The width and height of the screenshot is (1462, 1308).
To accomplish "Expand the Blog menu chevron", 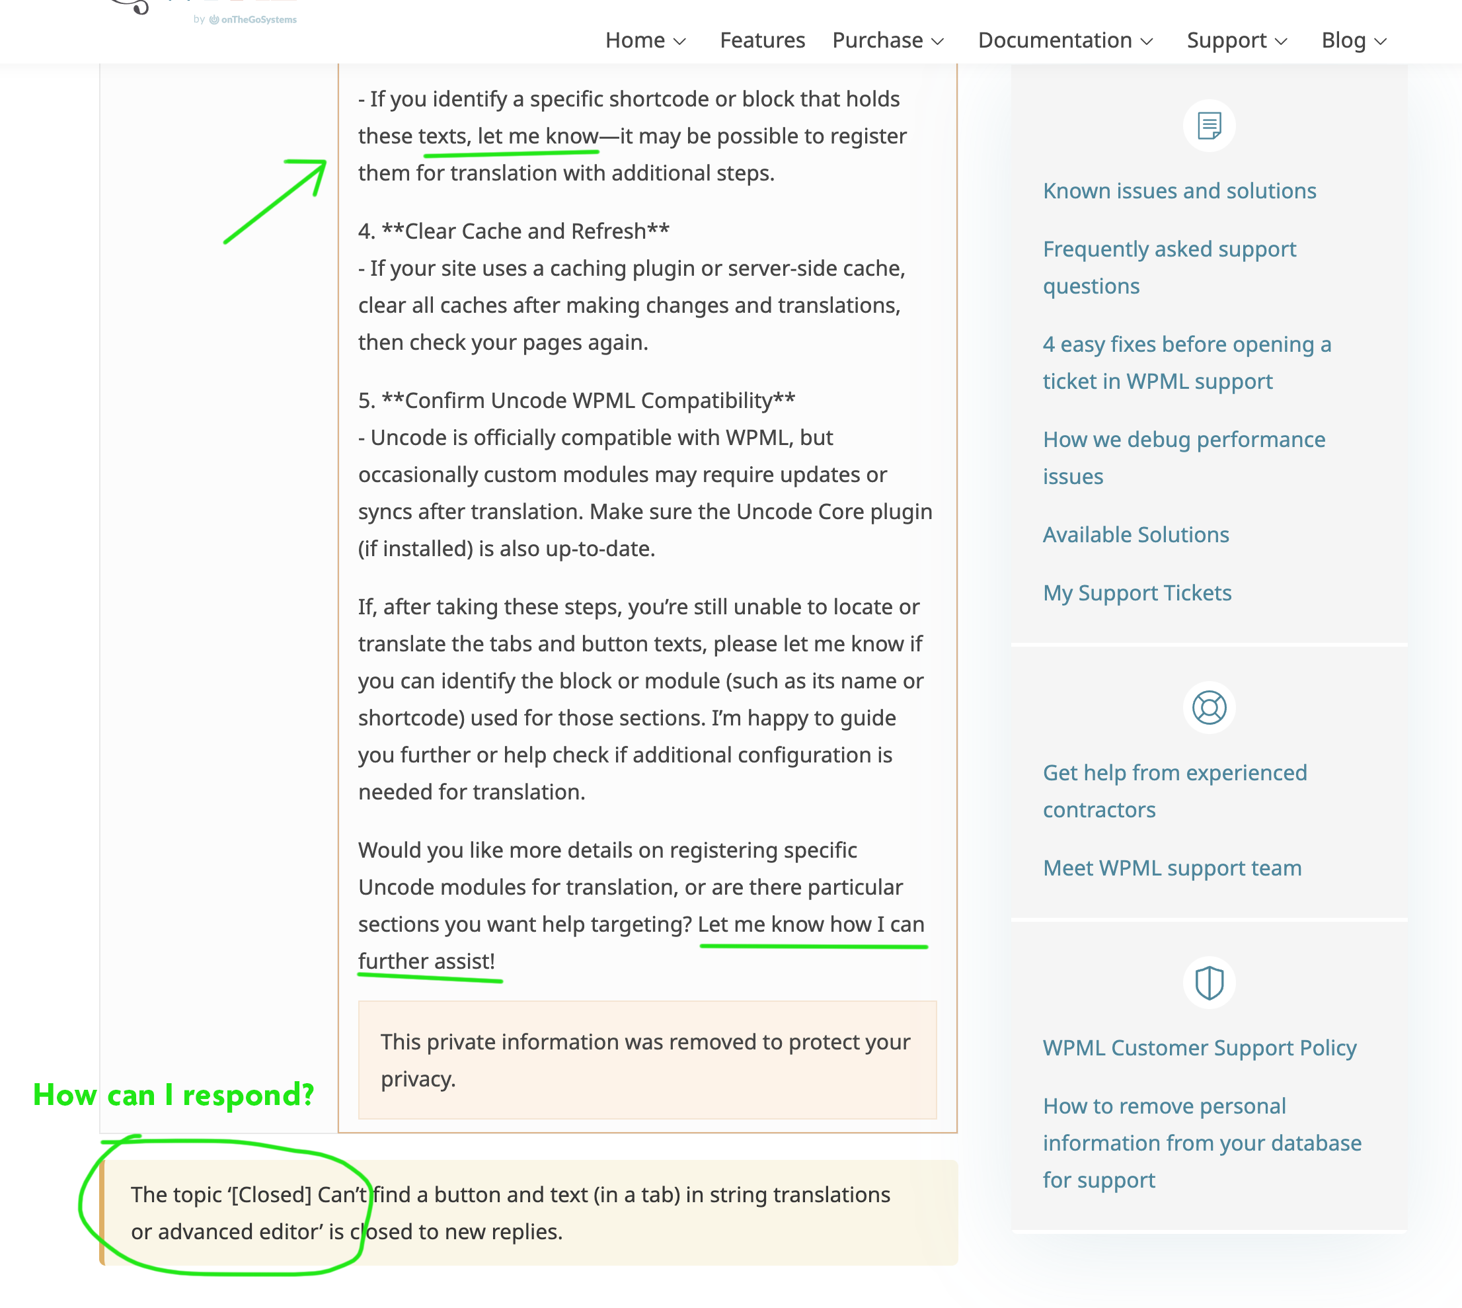I will coord(1380,42).
